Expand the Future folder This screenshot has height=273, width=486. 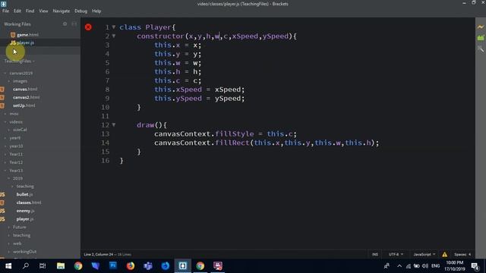8,227
